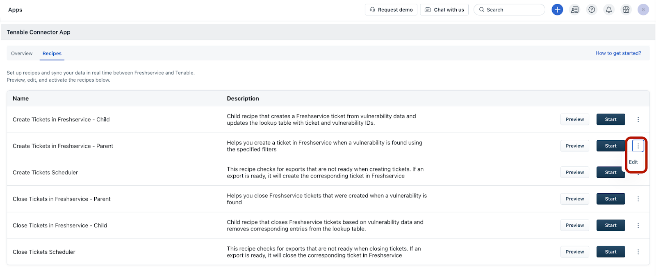Click the Description column header
Viewport: 656px width, 276px height.
point(243,98)
